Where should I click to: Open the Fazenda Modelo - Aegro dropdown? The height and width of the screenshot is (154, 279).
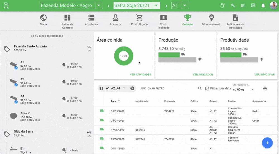click(x=99, y=6)
